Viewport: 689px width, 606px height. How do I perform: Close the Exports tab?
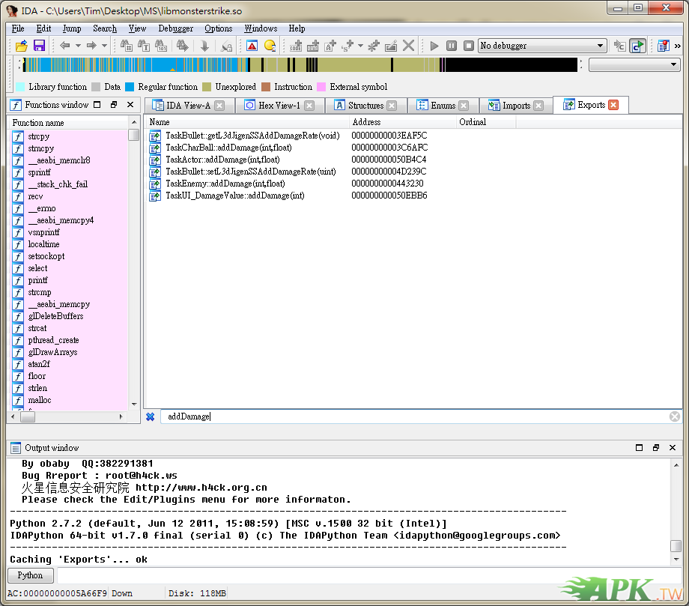click(x=613, y=106)
